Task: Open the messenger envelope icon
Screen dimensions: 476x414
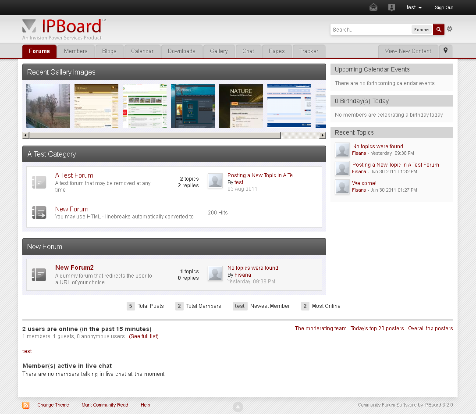Action: pos(373,7)
